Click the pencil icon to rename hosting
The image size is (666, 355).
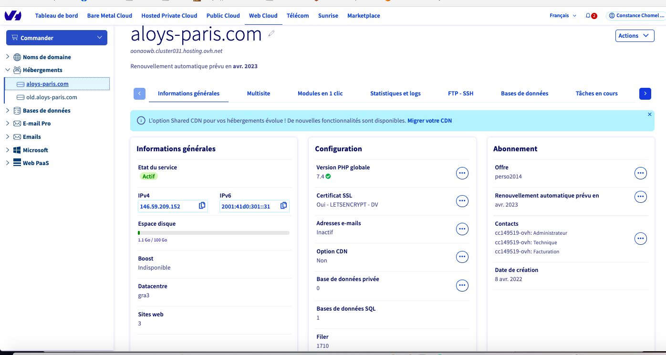click(x=272, y=33)
